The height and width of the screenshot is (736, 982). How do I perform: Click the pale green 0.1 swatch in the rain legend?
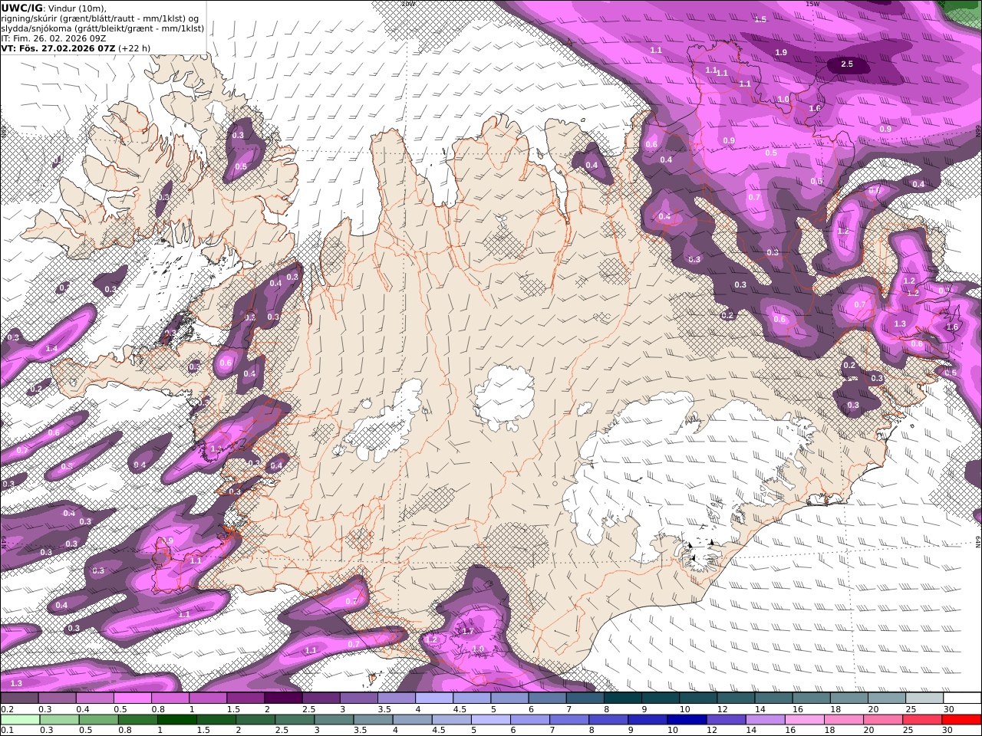[x=19, y=720]
